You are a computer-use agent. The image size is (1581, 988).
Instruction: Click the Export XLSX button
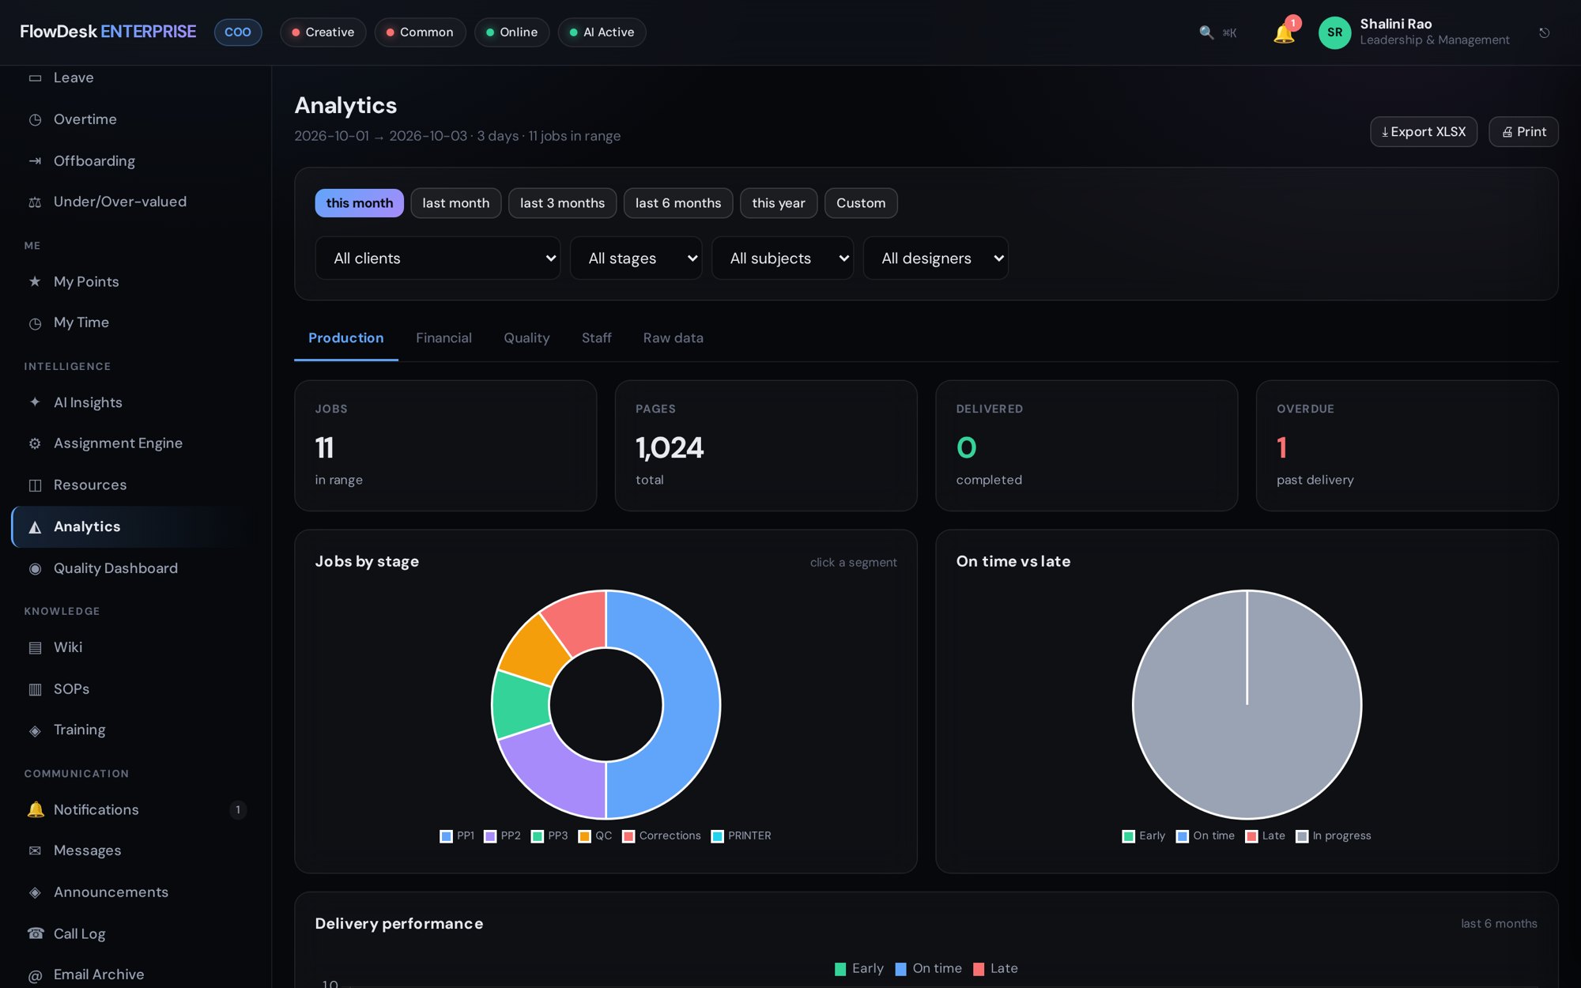coord(1424,132)
